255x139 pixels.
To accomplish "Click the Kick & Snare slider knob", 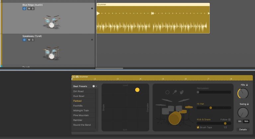I will (225, 123).
